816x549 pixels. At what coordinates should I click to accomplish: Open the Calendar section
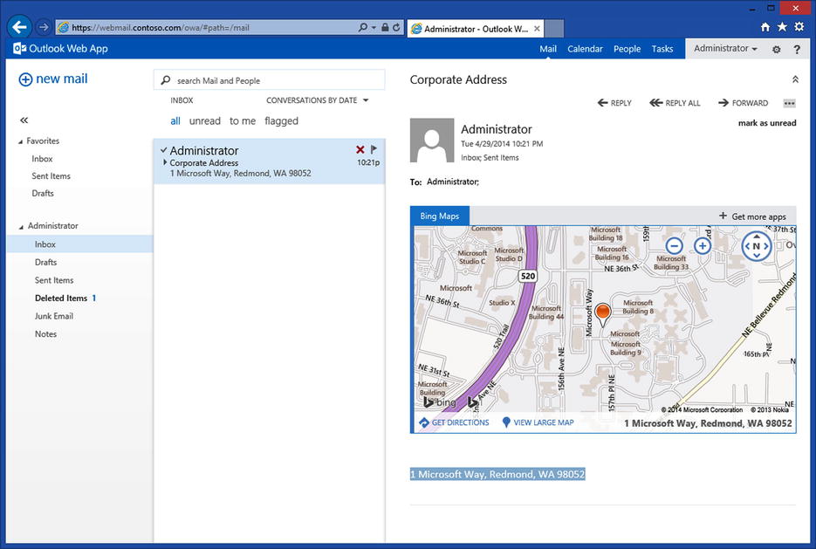(585, 49)
